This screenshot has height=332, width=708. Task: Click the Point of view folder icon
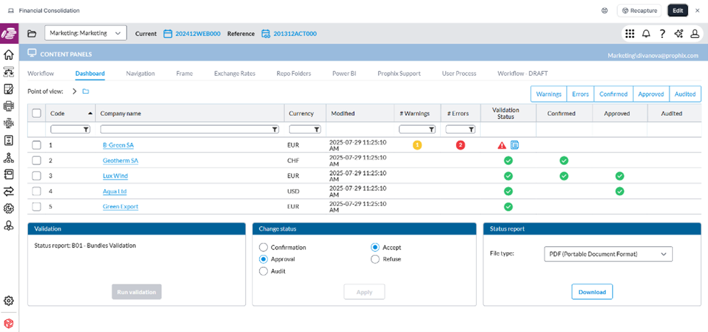pos(86,92)
